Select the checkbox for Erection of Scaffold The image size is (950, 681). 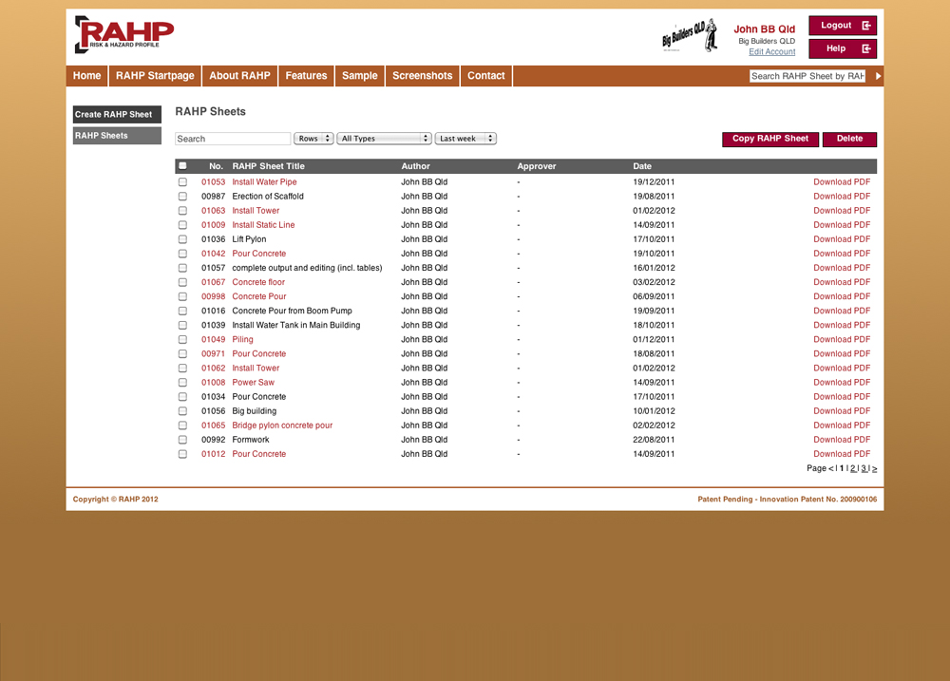coord(182,197)
